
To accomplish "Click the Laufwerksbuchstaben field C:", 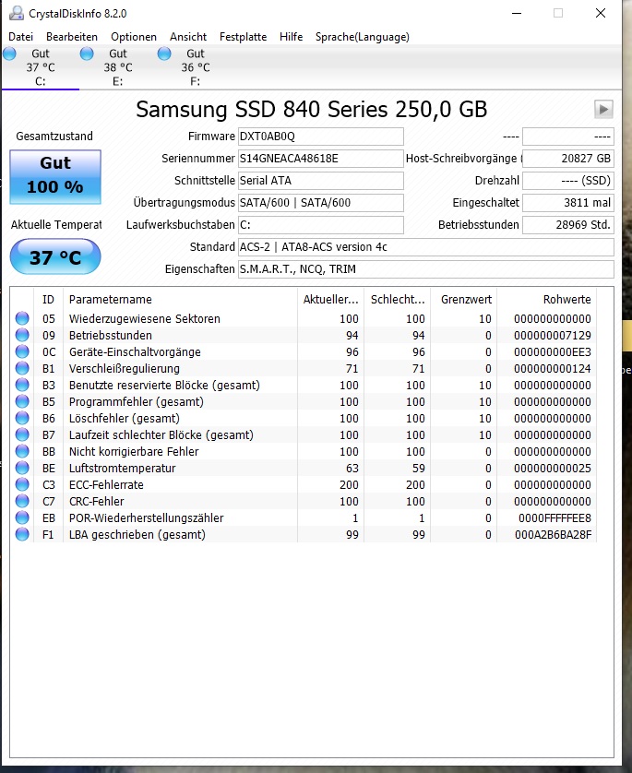I will (321, 225).
